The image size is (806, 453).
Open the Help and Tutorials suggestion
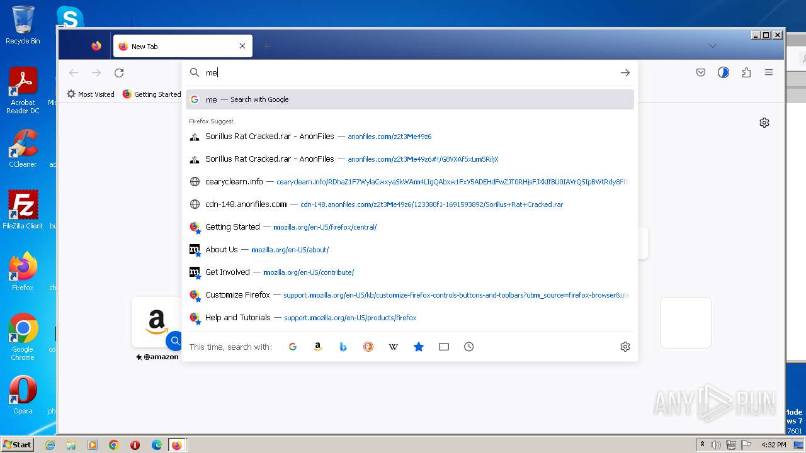410,318
